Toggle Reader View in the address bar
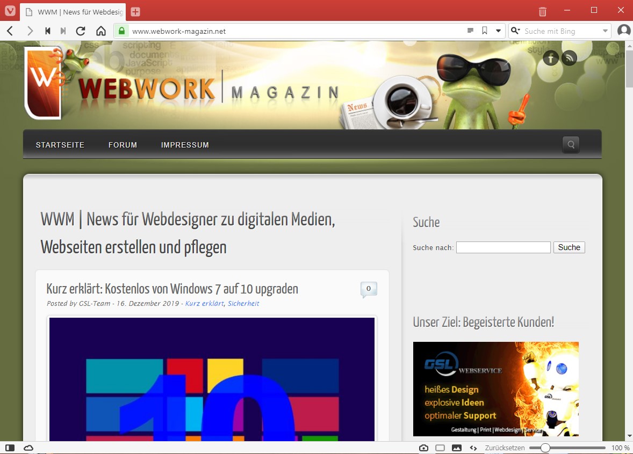Image resolution: width=633 pixels, height=454 pixels. 470,31
